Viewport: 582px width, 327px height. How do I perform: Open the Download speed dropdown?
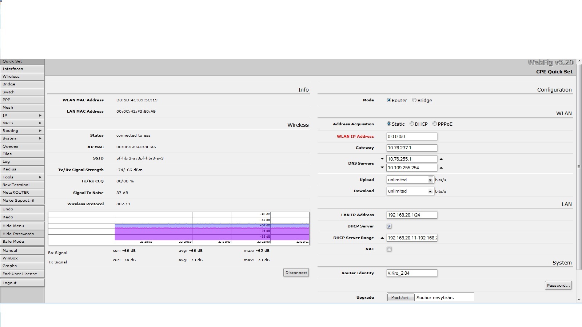(x=430, y=191)
